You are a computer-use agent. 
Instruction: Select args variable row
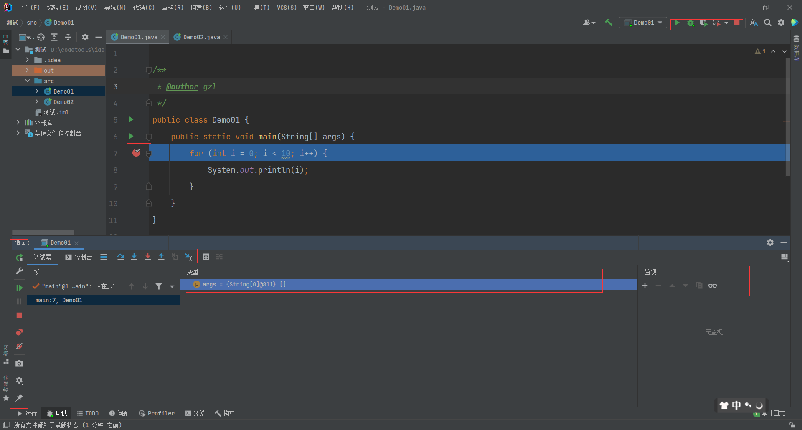(x=409, y=284)
